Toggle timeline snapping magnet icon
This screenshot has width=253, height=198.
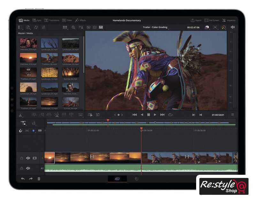tap(21, 131)
